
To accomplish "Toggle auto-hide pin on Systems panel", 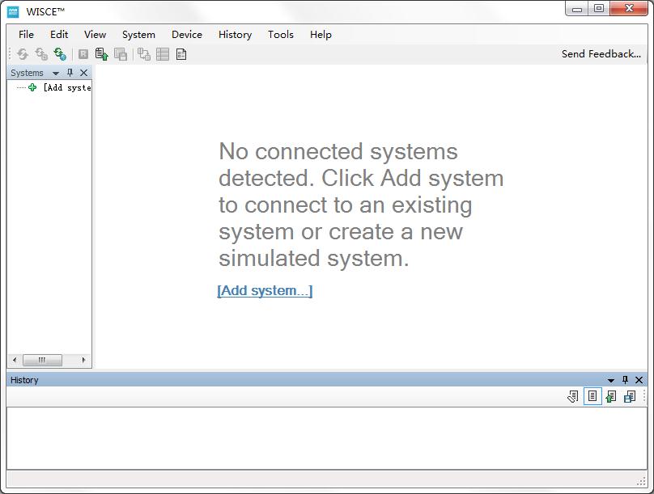I will [x=70, y=73].
